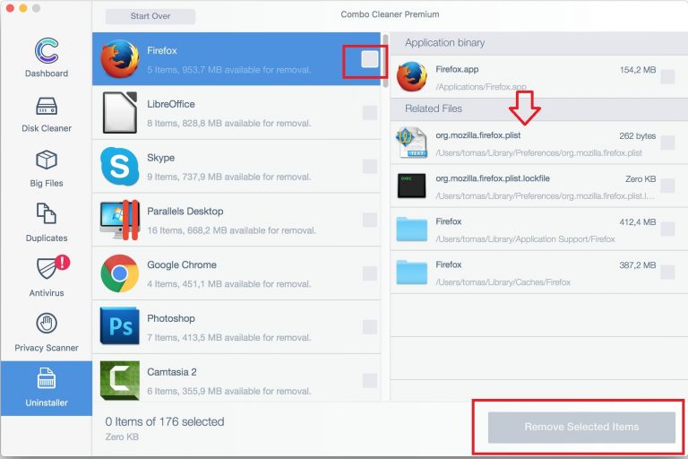Click the Google Chrome logo icon
This screenshot has height=459, width=688.
tap(120, 273)
